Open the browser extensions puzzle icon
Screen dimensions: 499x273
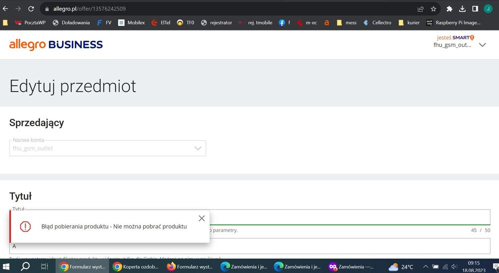(x=449, y=9)
